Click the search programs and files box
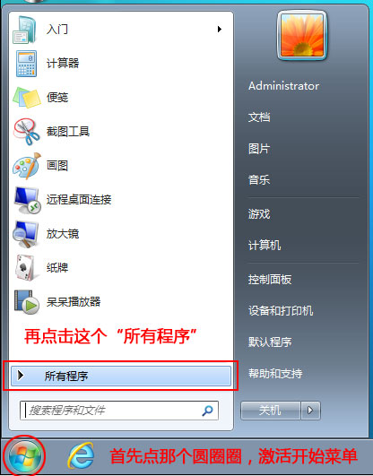This screenshot has width=373, height=476. (119, 411)
